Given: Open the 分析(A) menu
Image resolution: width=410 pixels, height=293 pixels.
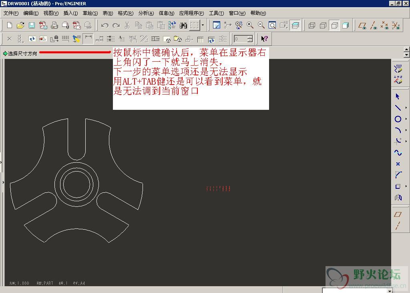Looking at the screenshot, I should 146,13.
